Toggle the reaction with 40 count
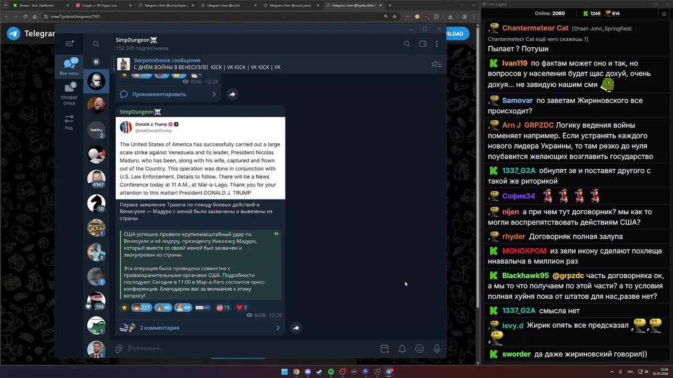Image resolution: width=673 pixels, height=378 pixels. (203, 308)
